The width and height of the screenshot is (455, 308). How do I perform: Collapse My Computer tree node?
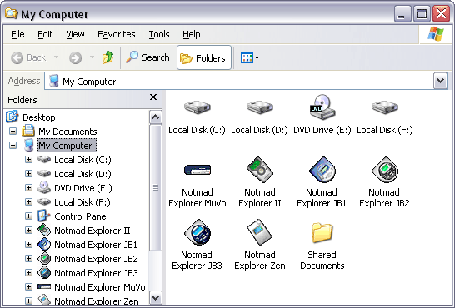pos(12,145)
